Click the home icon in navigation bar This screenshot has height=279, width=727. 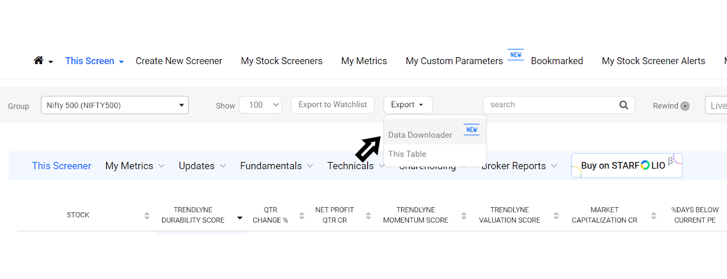[x=39, y=60]
